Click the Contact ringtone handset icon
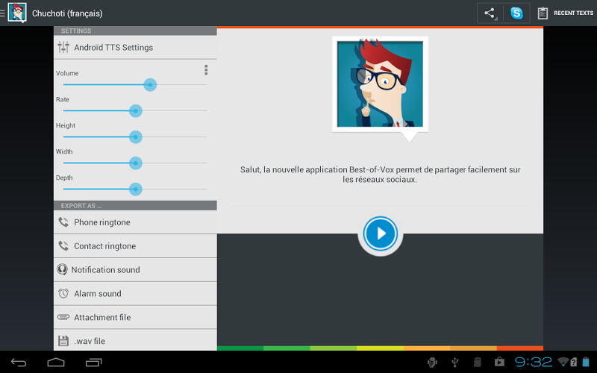This screenshot has height=373, width=597. click(63, 246)
